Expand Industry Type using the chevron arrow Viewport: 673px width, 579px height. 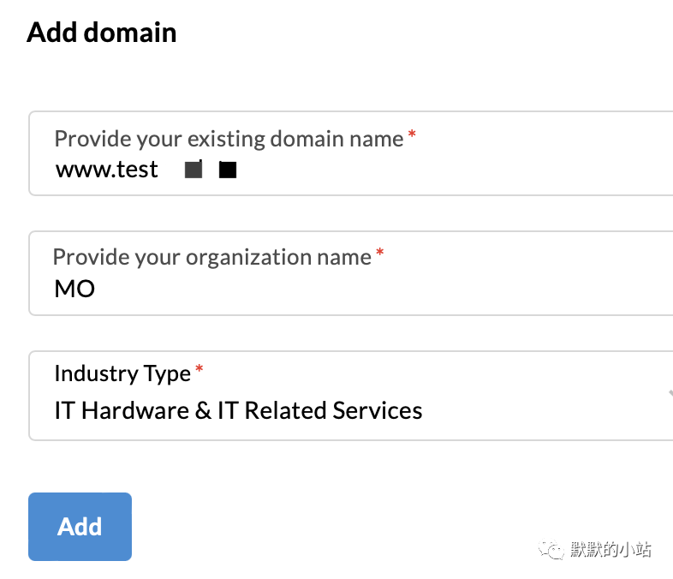(x=670, y=393)
